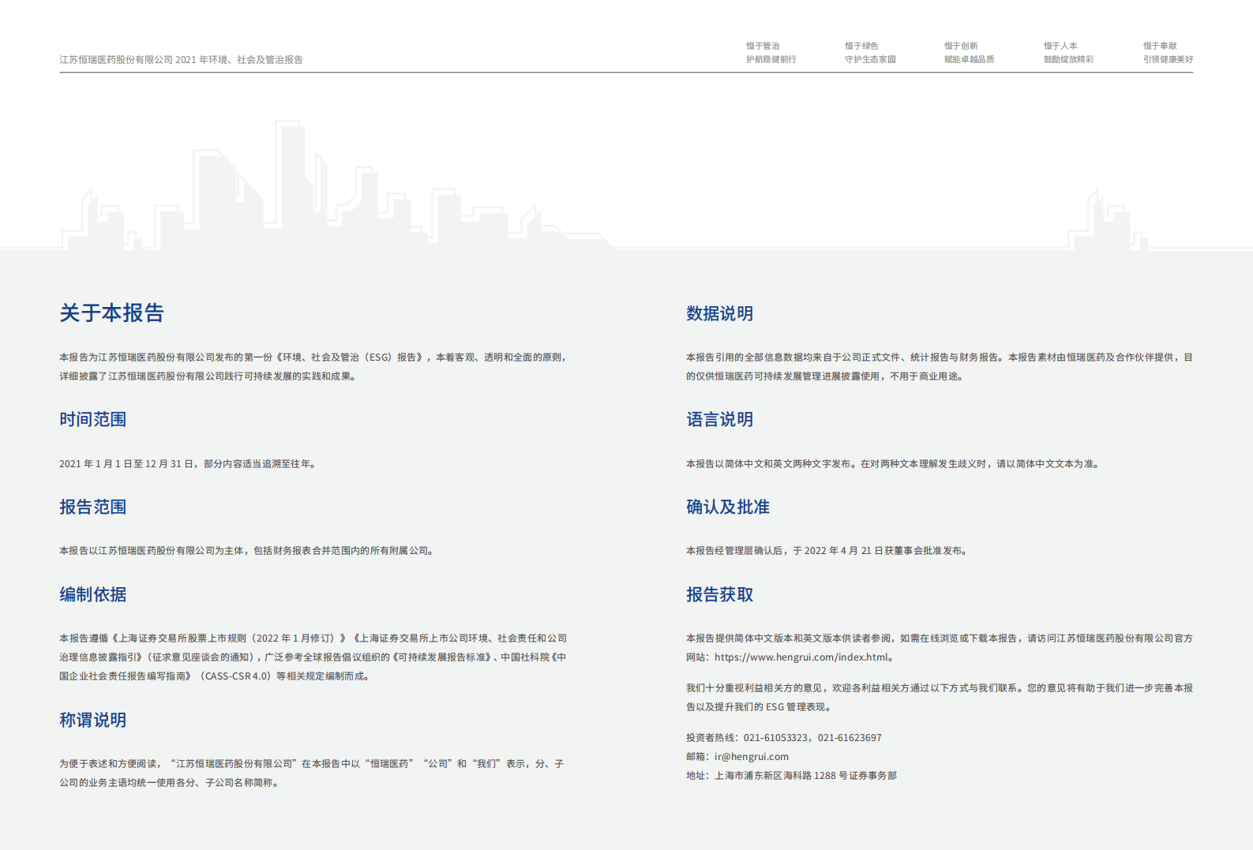1253x850 pixels.
Task: Click the date range line starting 2021 年 1 月 1 日
Action: pyautogui.click(x=189, y=463)
